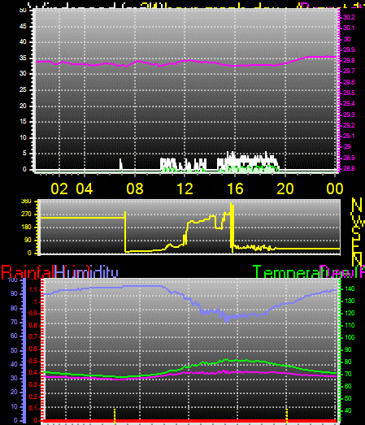
Task: Click the 120 value on temperature axis
Action: pos(350,314)
